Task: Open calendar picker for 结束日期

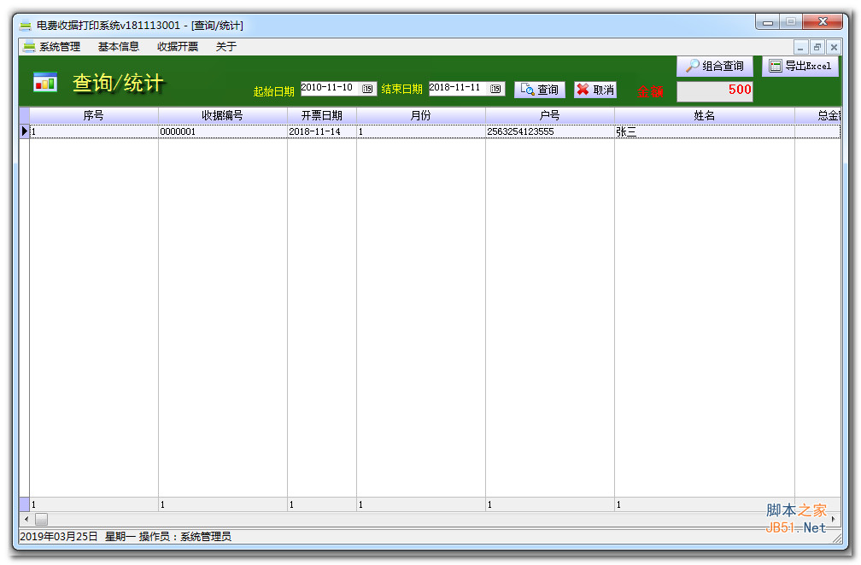Action: [495, 88]
